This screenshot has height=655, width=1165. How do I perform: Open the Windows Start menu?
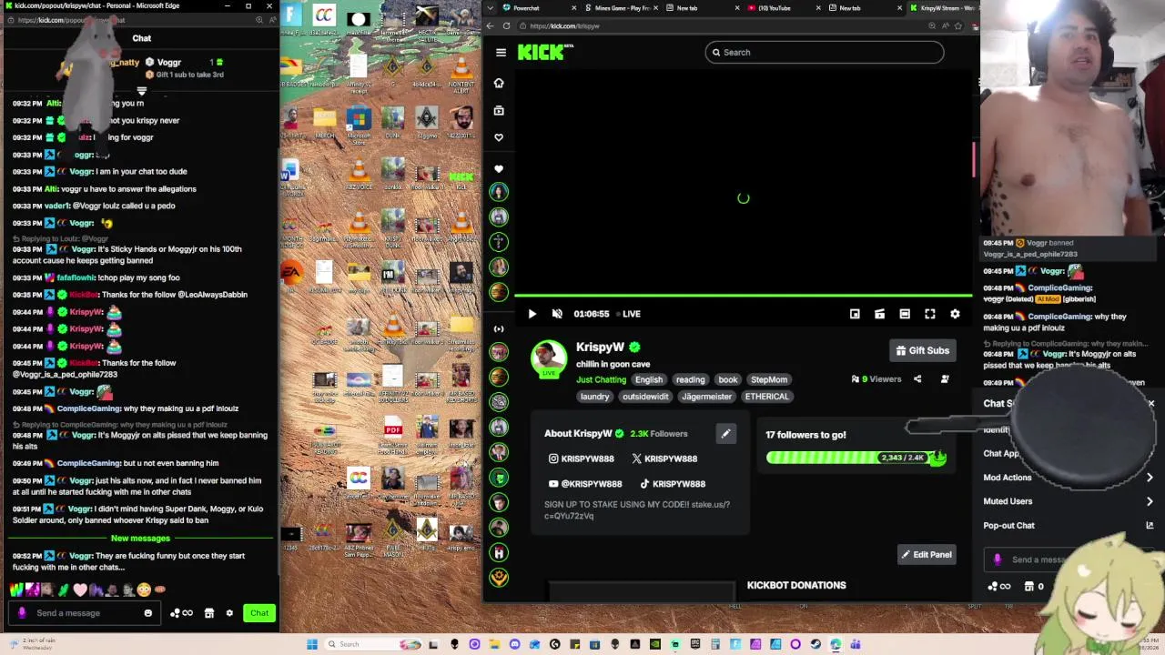(312, 644)
